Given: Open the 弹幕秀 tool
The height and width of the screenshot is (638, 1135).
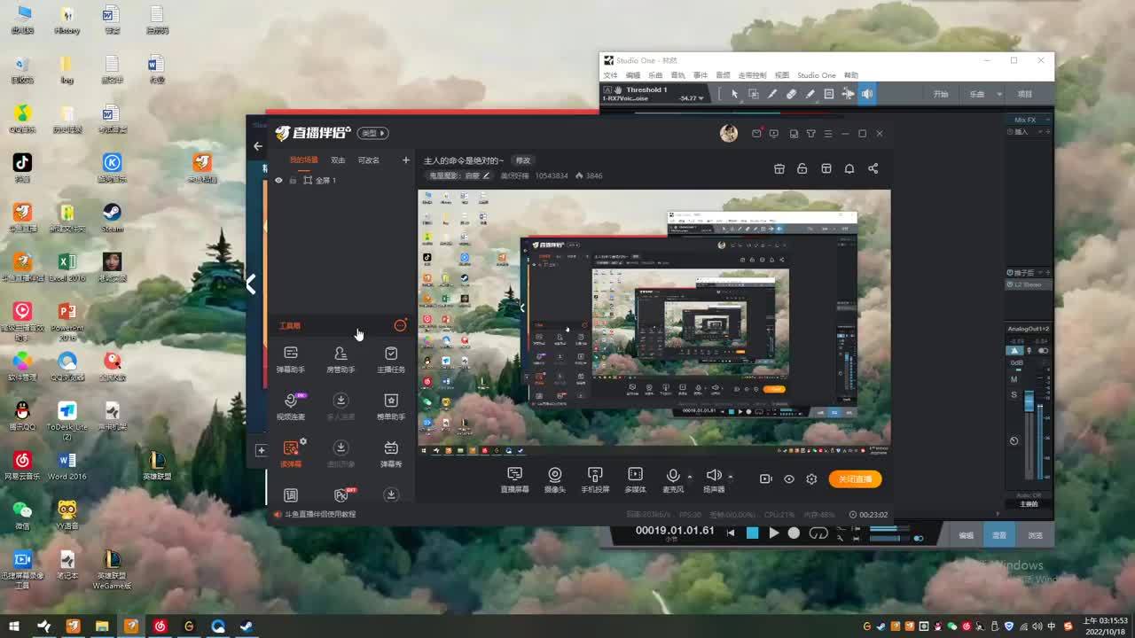Looking at the screenshot, I should tap(391, 453).
